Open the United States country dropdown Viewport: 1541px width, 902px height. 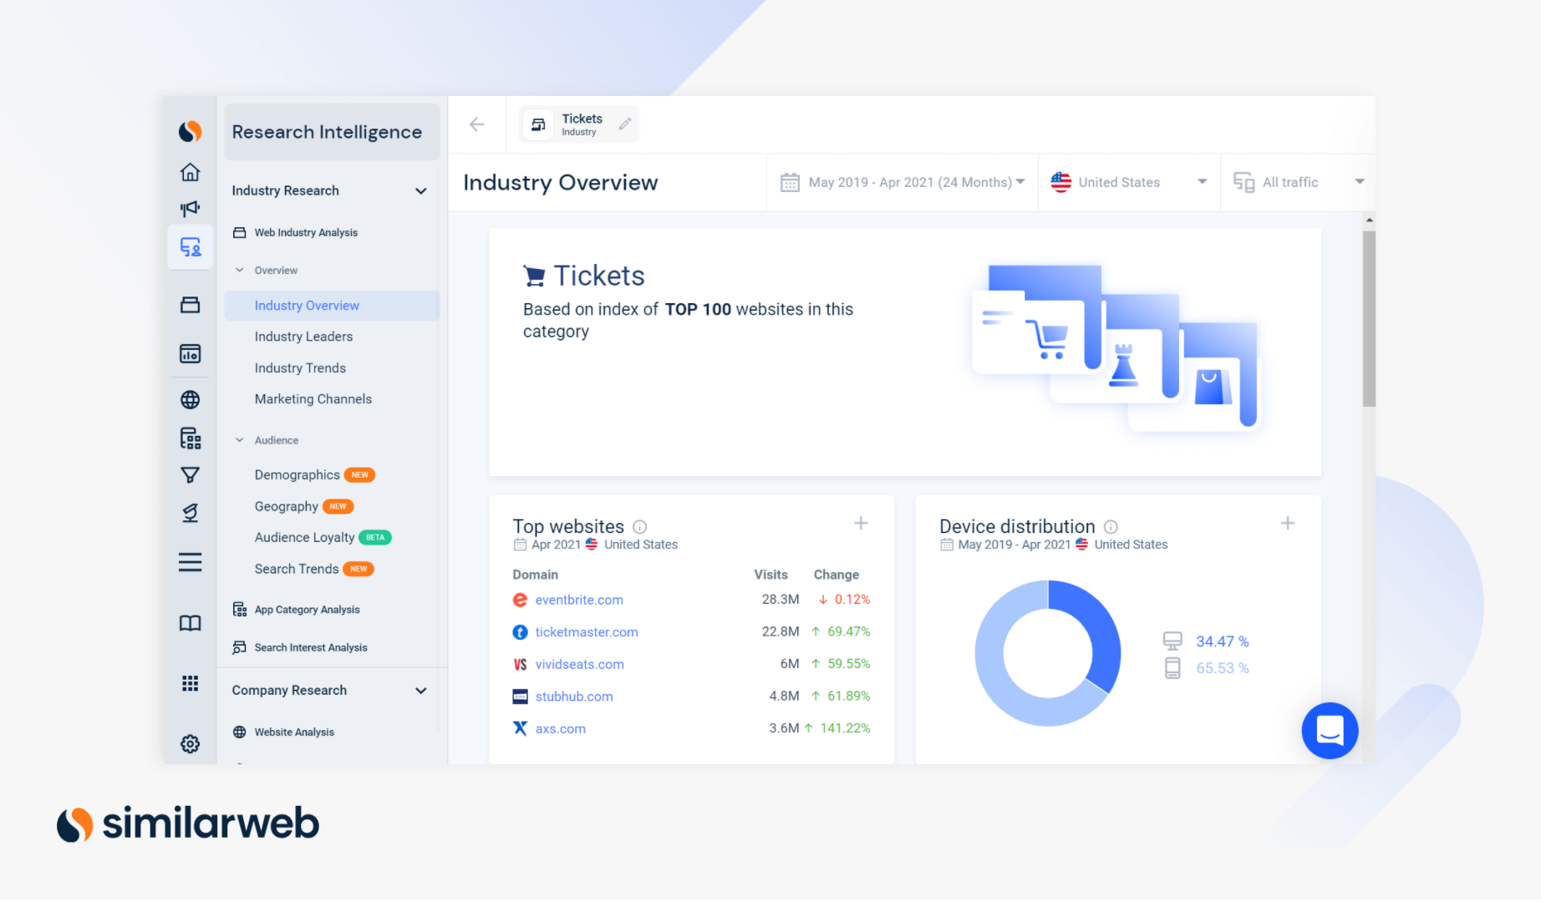1129,183
